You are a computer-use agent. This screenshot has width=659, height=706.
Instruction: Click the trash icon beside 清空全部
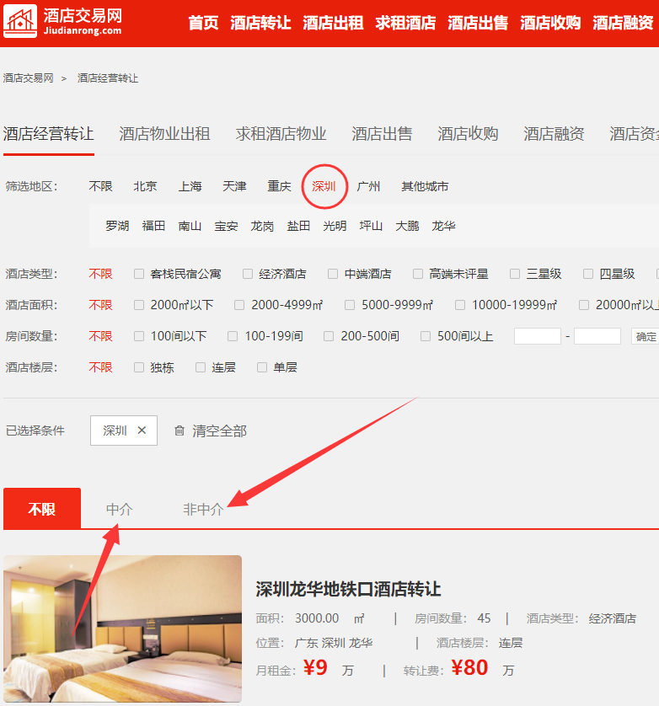tap(179, 431)
